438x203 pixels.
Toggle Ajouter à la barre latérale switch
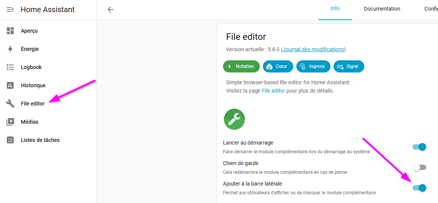(419, 188)
